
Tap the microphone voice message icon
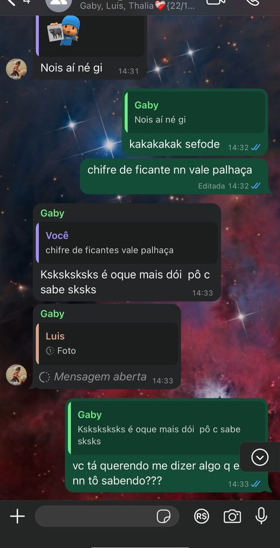pyautogui.click(x=261, y=516)
